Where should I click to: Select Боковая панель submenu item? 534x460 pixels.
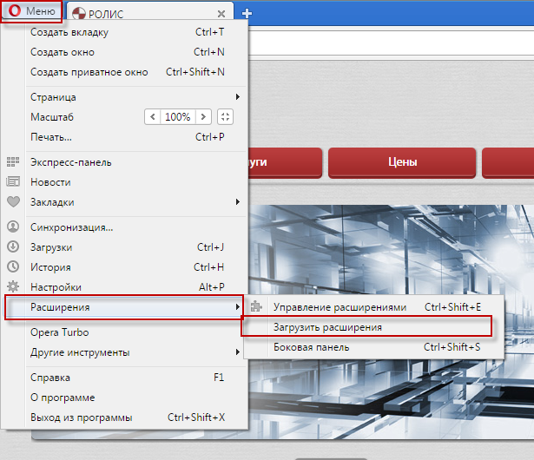click(x=374, y=347)
